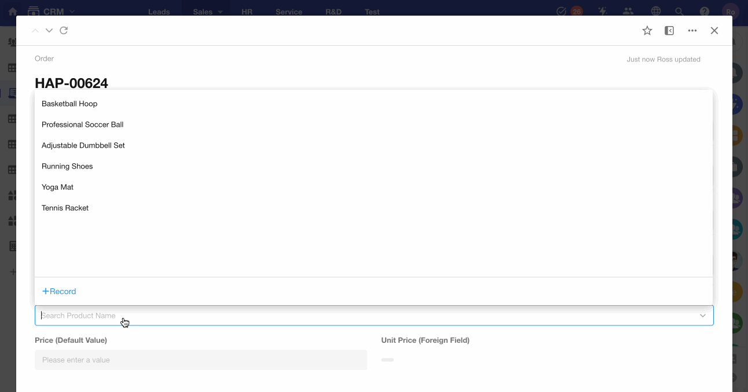Star the HAP-00624 order as favorite
Image resolution: width=748 pixels, height=392 pixels.
click(x=647, y=31)
